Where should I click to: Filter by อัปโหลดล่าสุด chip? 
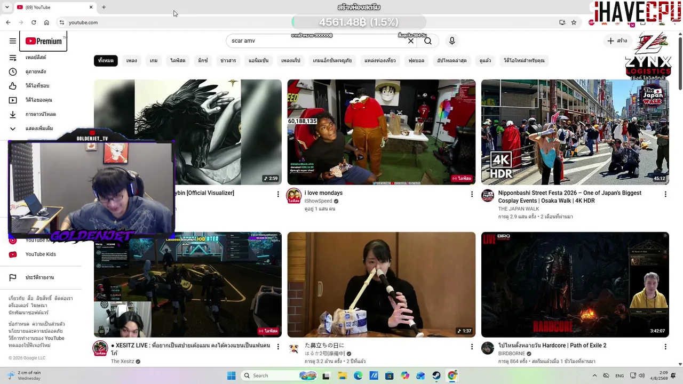pyautogui.click(x=452, y=60)
